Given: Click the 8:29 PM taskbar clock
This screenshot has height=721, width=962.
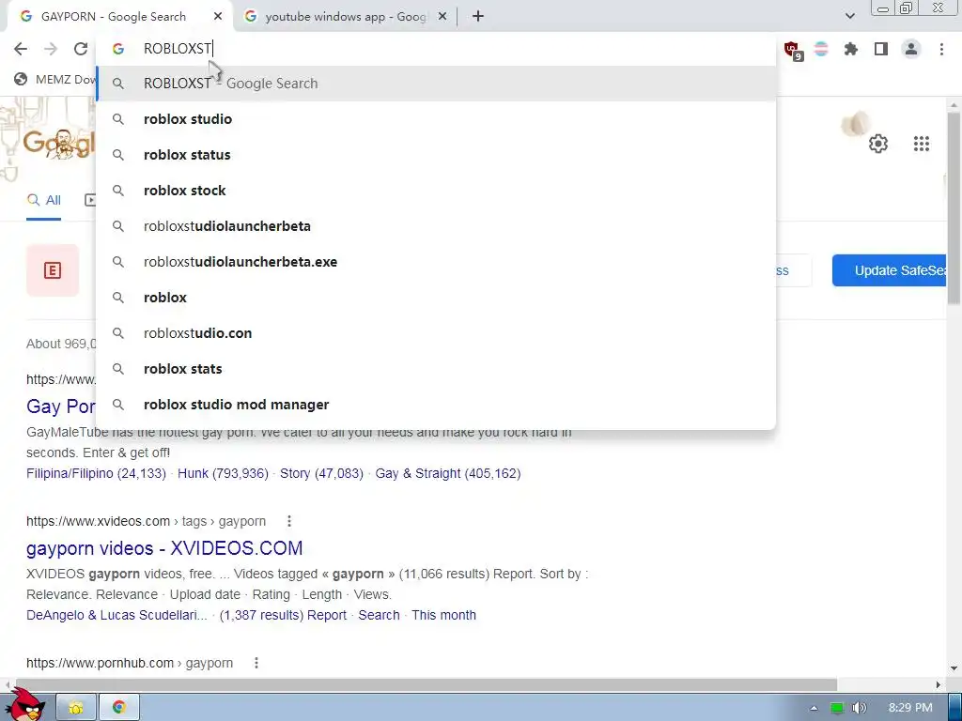Looking at the screenshot, I should click(x=909, y=708).
